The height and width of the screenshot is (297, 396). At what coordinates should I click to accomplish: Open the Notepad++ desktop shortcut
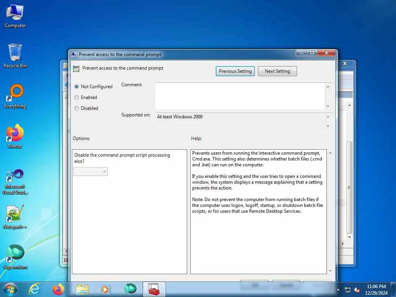(15, 217)
